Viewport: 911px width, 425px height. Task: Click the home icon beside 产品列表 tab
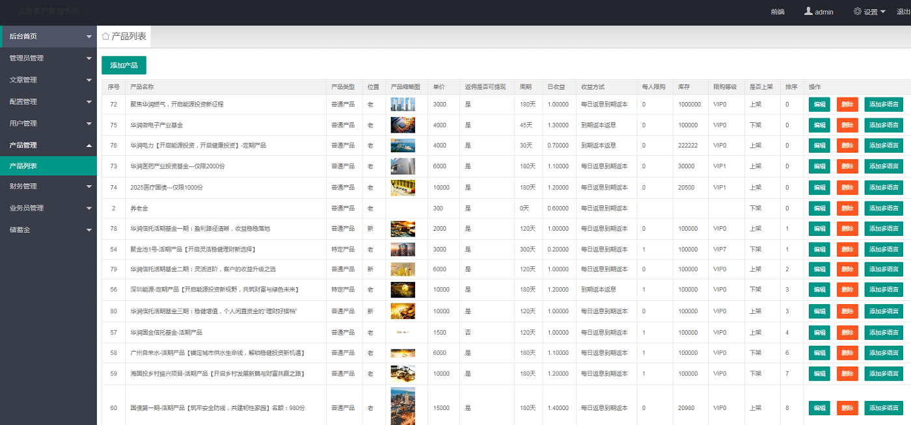tap(105, 36)
